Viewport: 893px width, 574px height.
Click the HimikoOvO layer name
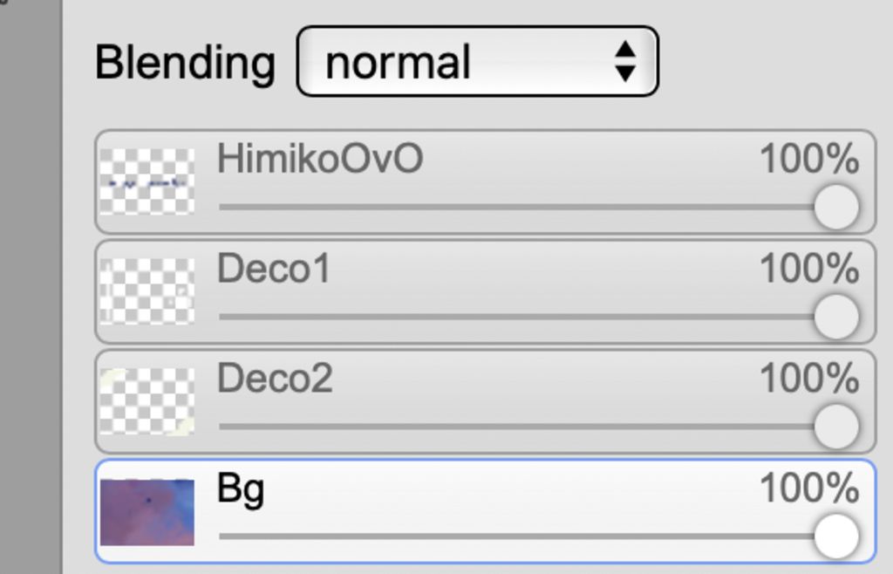pyautogui.click(x=319, y=158)
